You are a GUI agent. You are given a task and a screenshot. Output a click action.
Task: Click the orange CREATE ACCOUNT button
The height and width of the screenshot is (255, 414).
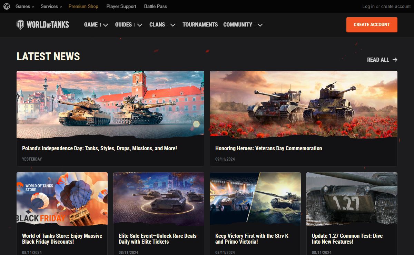[x=372, y=25]
